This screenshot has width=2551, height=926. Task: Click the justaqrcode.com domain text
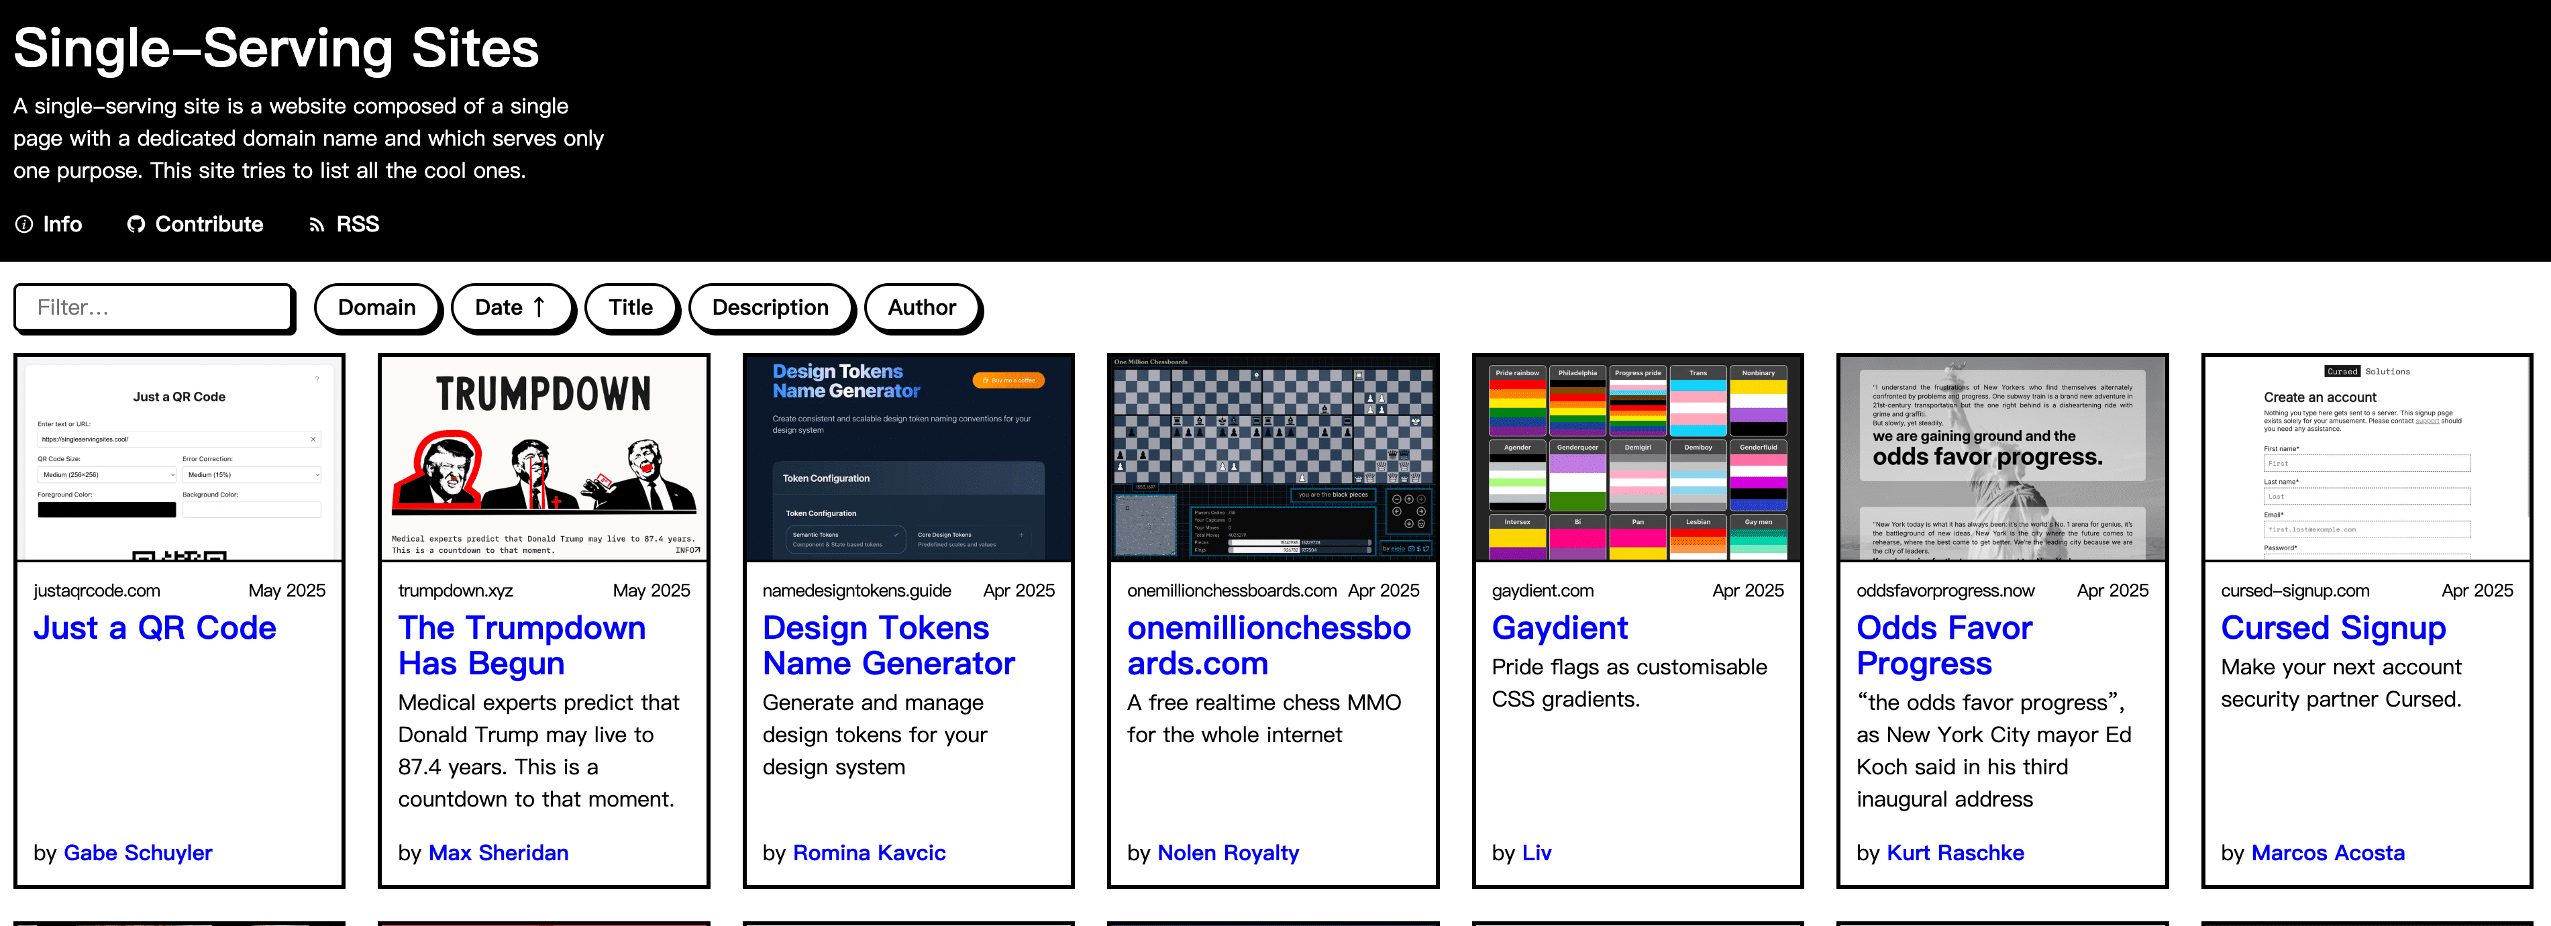click(97, 590)
